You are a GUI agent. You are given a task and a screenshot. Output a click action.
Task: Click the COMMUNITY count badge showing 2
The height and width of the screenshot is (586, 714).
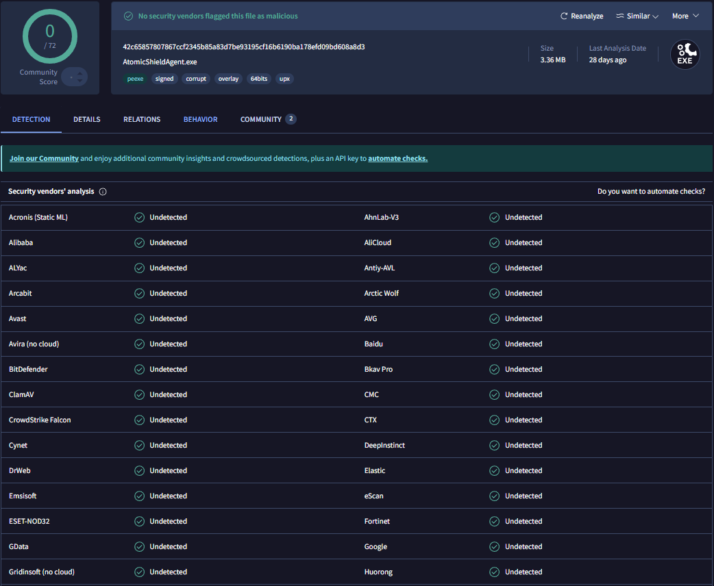pos(291,118)
